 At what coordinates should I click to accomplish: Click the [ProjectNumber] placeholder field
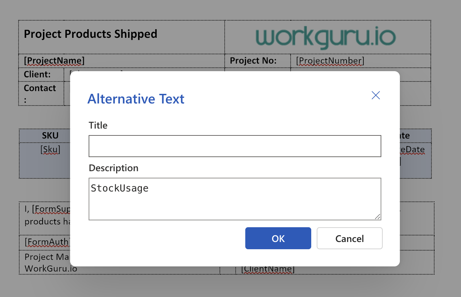(330, 61)
